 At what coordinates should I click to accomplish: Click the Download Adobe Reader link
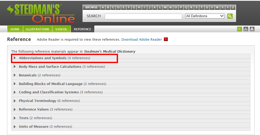pyautogui.click(x=142, y=39)
